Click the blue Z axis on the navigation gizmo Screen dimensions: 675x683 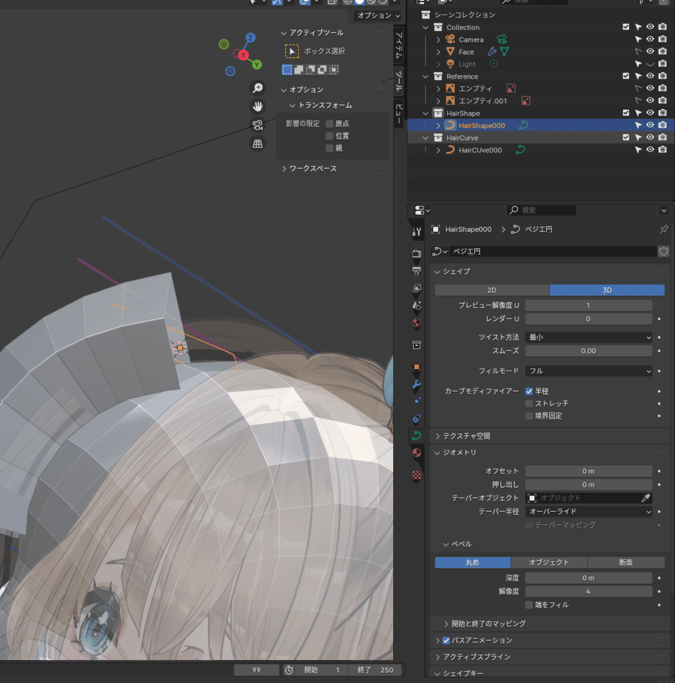point(250,38)
